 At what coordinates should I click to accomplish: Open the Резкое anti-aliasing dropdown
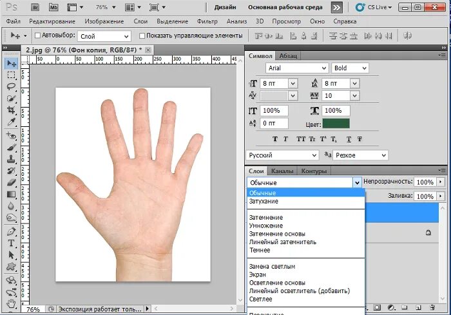pyautogui.click(x=360, y=155)
